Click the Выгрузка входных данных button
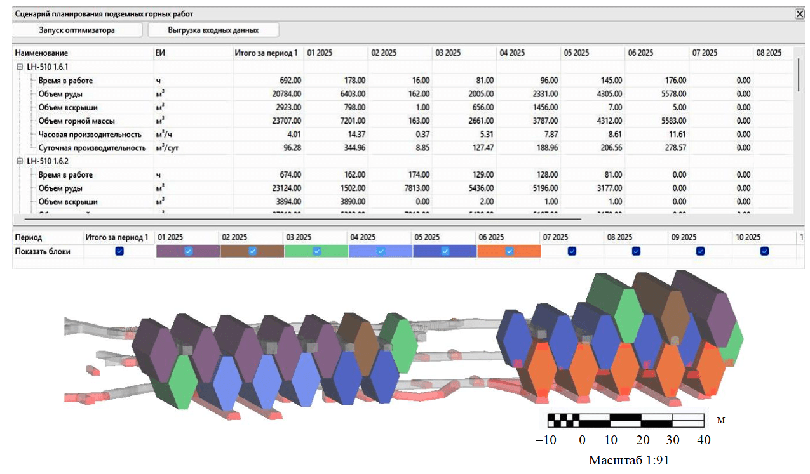Screen dimensions: 810x474 tap(213, 30)
